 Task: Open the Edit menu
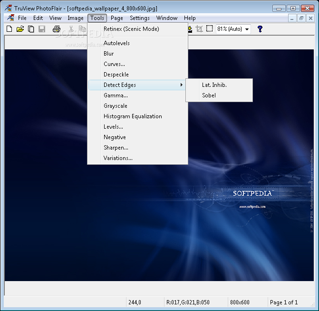click(38, 18)
